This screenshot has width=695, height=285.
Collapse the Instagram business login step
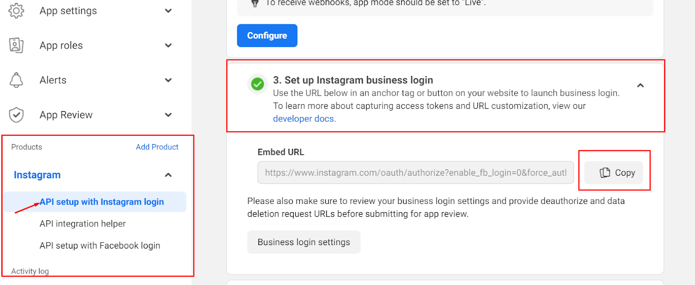click(640, 85)
